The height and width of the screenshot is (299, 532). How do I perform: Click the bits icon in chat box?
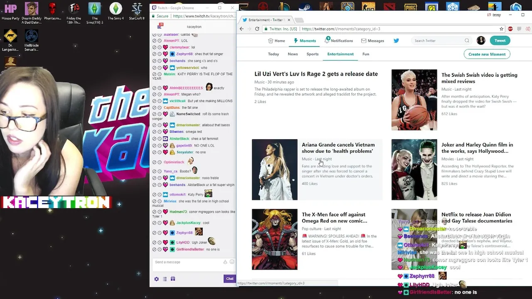pyautogui.click(x=225, y=262)
